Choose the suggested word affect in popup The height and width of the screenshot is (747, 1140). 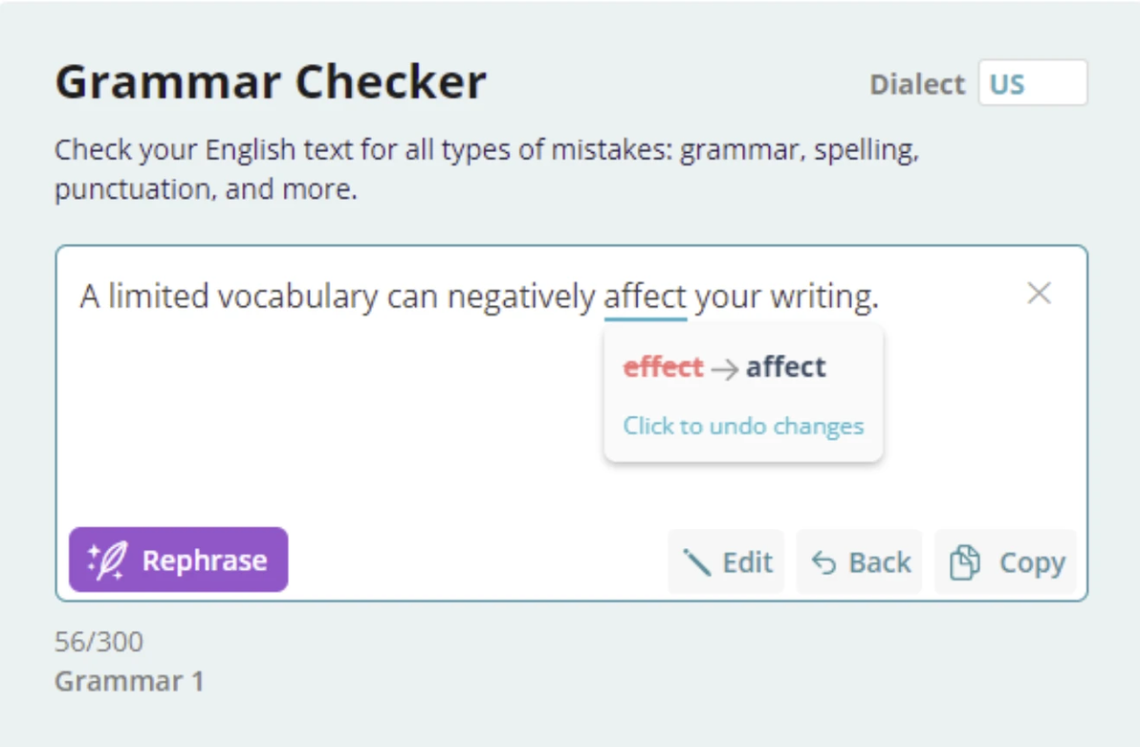click(786, 366)
